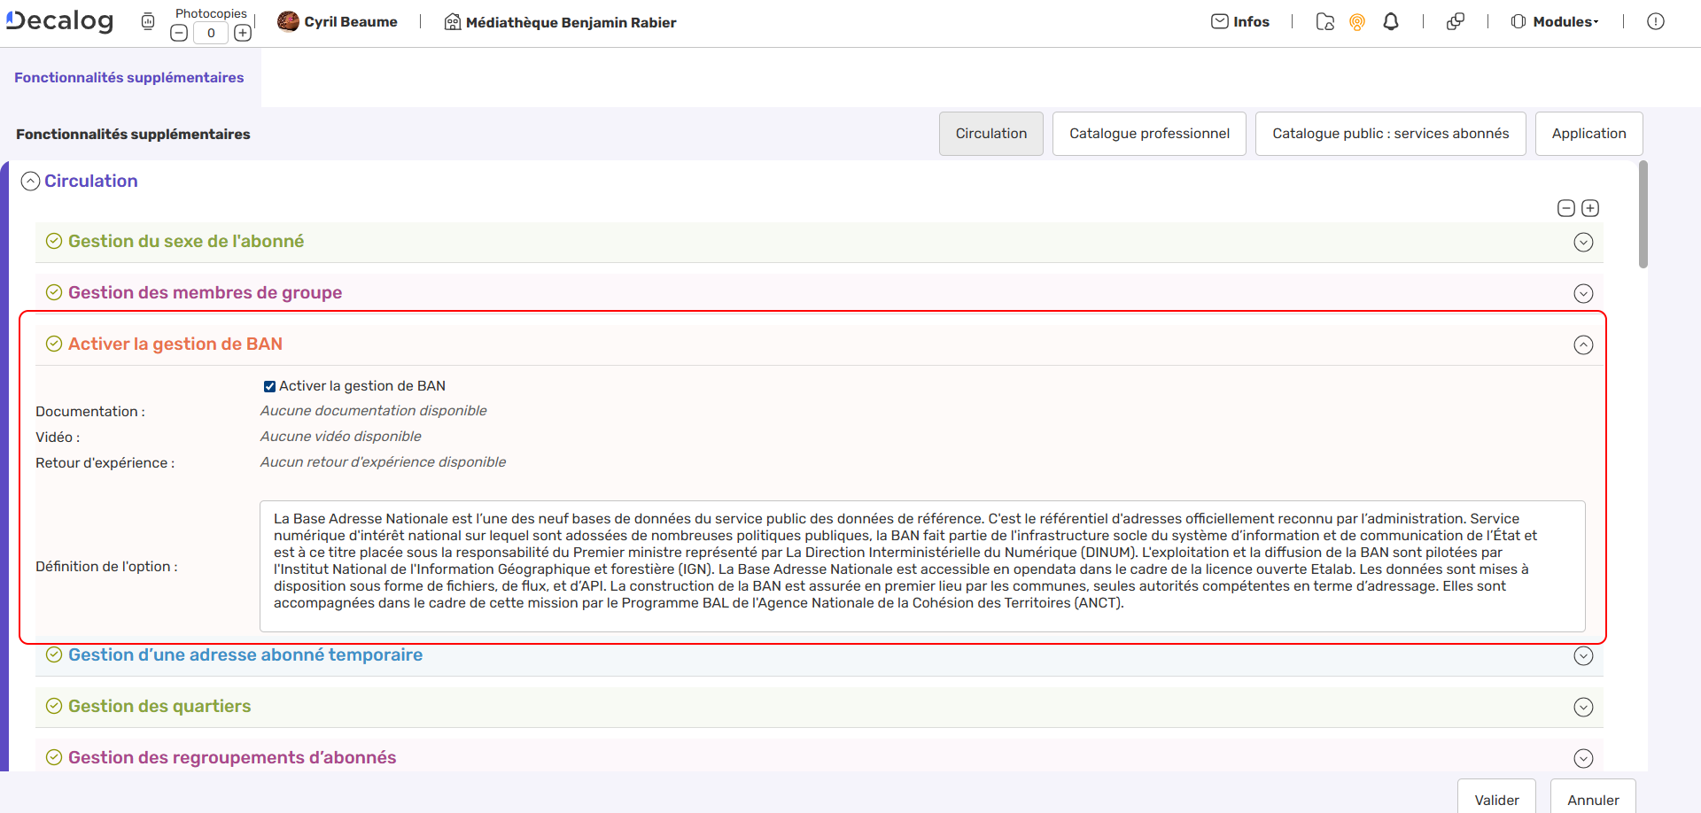Click Cyril Beaume's profile avatar
This screenshot has height=813, width=1701.
(x=288, y=21)
